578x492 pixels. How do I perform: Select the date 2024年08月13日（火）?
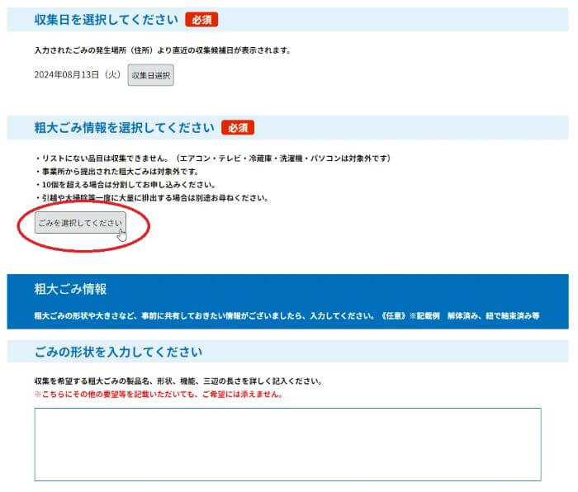coord(78,75)
